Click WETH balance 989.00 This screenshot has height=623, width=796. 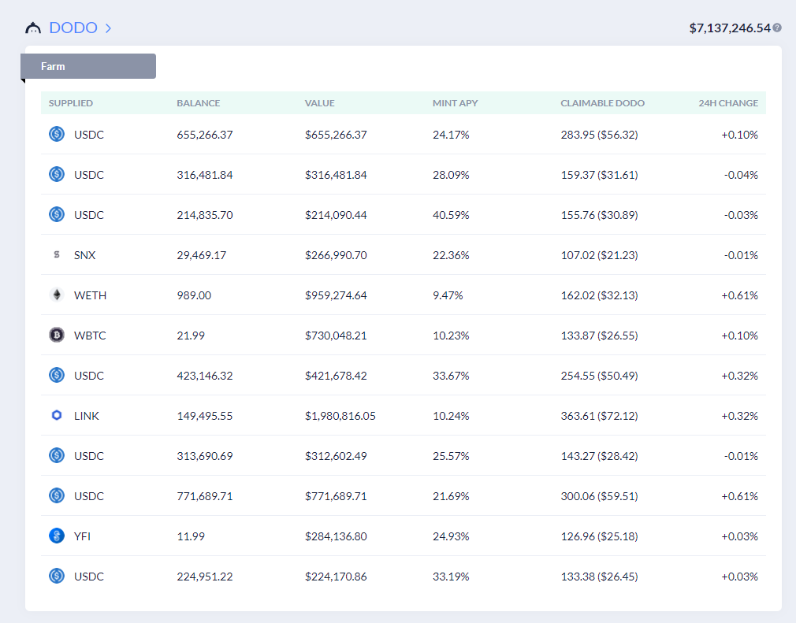click(x=194, y=295)
